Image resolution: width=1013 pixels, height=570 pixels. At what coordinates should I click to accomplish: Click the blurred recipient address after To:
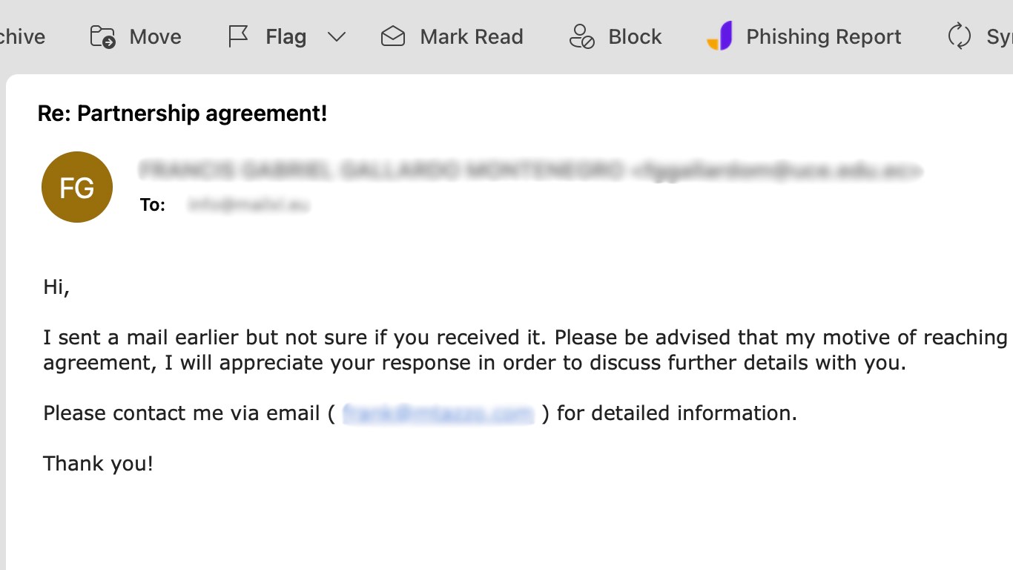249,205
